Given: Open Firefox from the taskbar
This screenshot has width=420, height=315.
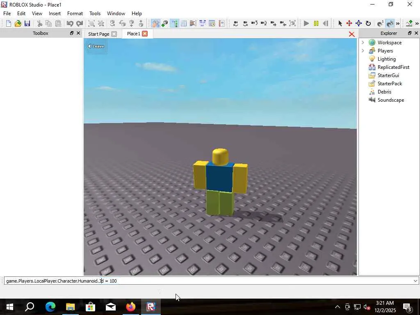Looking at the screenshot, I should point(131,307).
